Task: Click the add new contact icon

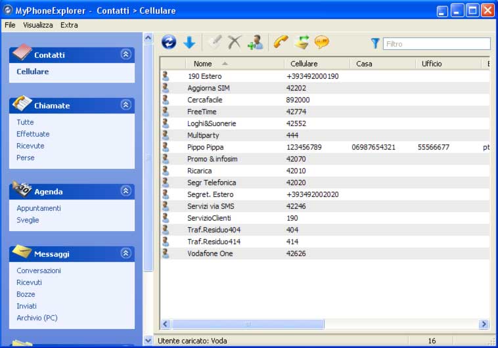Action: pyautogui.click(x=255, y=43)
